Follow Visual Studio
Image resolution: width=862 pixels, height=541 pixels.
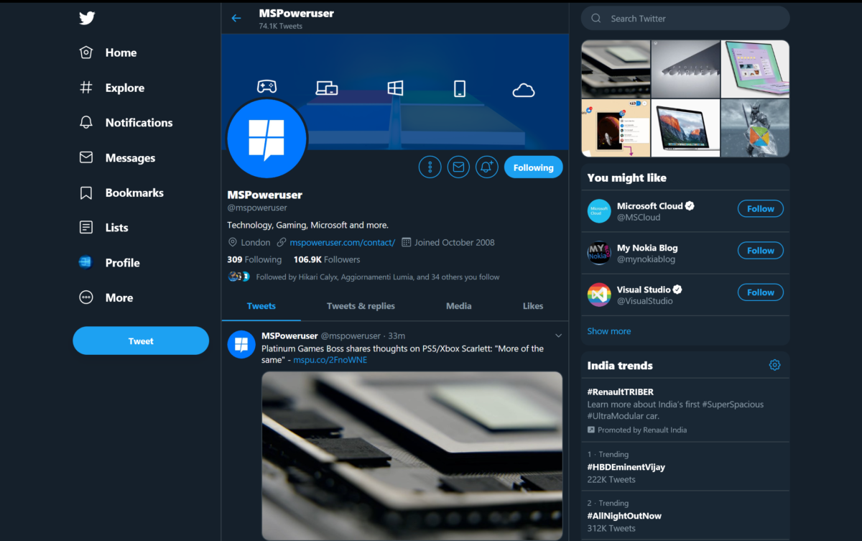(x=760, y=292)
